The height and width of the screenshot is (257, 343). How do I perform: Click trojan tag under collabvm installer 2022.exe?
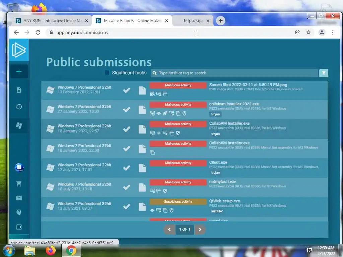[x=215, y=114]
